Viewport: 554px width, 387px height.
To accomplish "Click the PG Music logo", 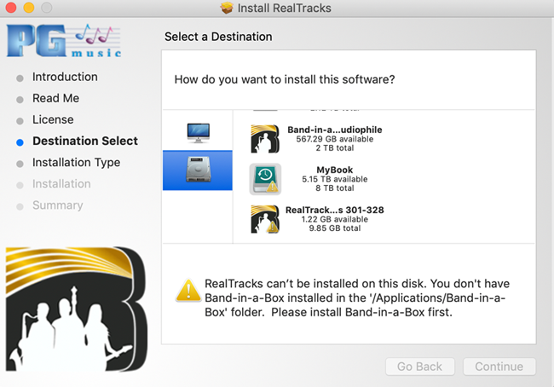I will 64,41.
